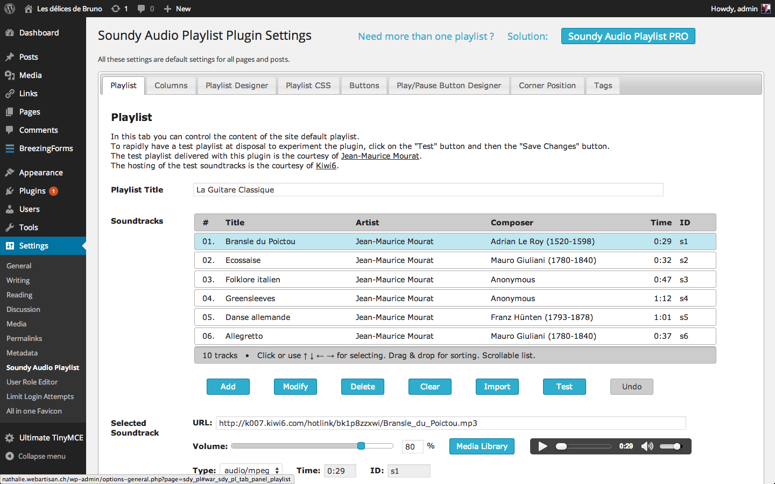The height and width of the screenshot is (484, 775).
Task: Open the Tools section
Action: tap(43, 227)
